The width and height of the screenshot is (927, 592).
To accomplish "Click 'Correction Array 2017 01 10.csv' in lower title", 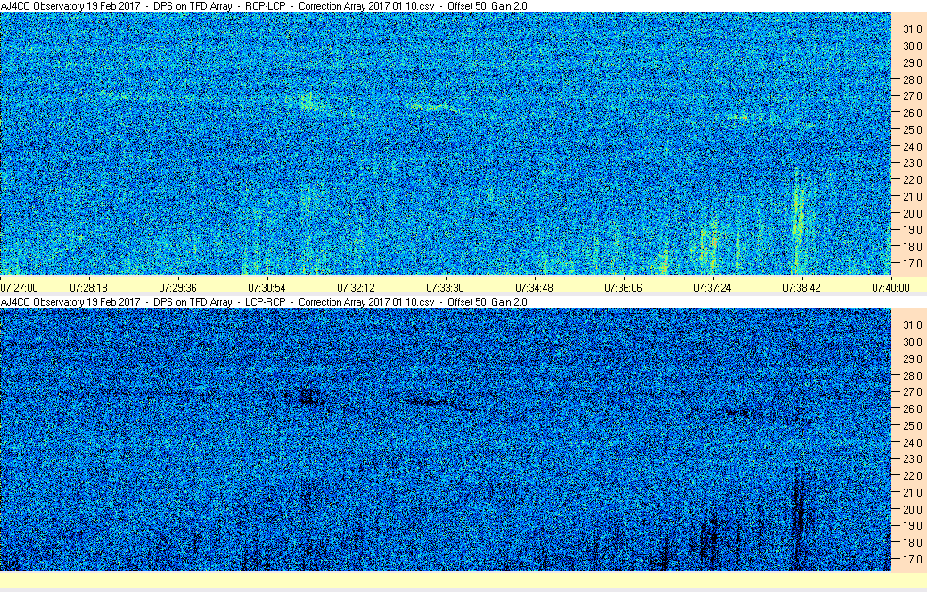I will pyautogui.click(x=366, y=302).
